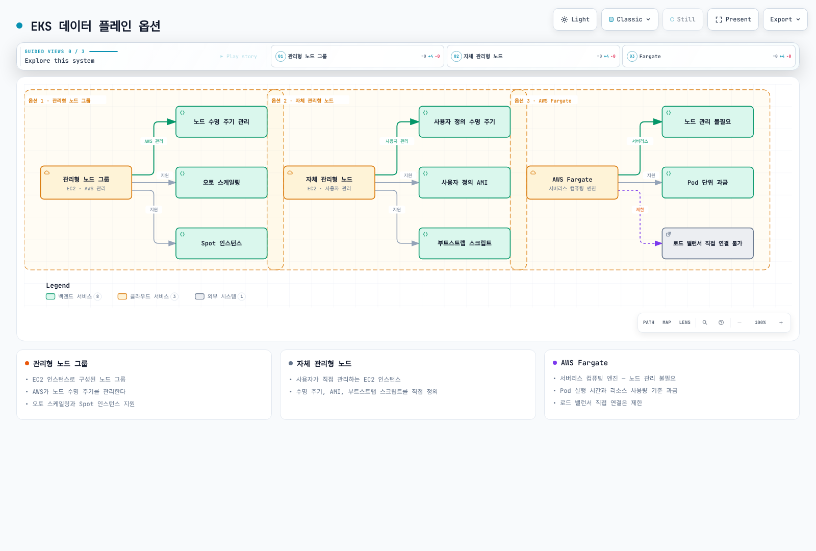Open help with the question mark icon
Image resolution: width=816 pixels, height=551 pixels.
coord(721,322)
